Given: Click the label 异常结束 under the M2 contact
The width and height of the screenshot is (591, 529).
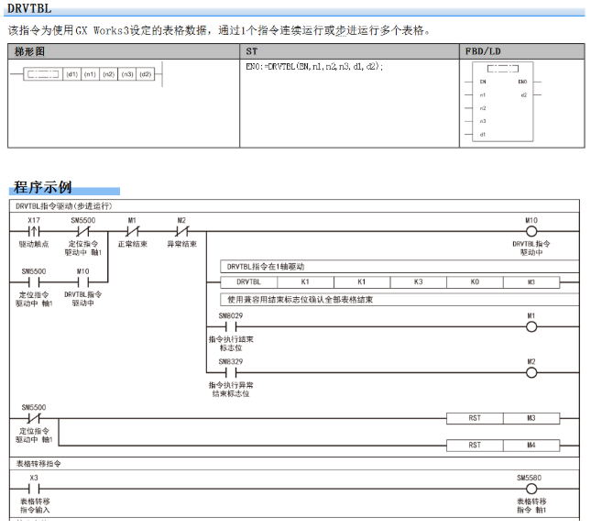Looking at the screenshot, I should tap(181, 244).
